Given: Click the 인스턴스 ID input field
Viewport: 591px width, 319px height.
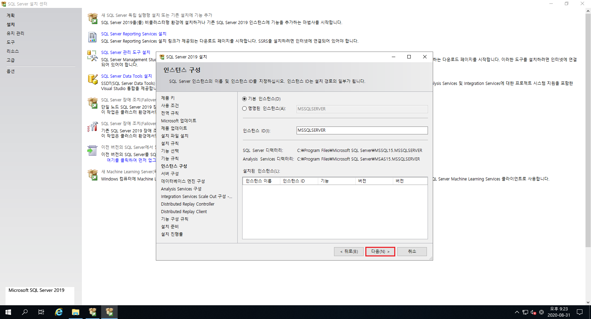Looking at the screenshot, I should tap(362, 130).
